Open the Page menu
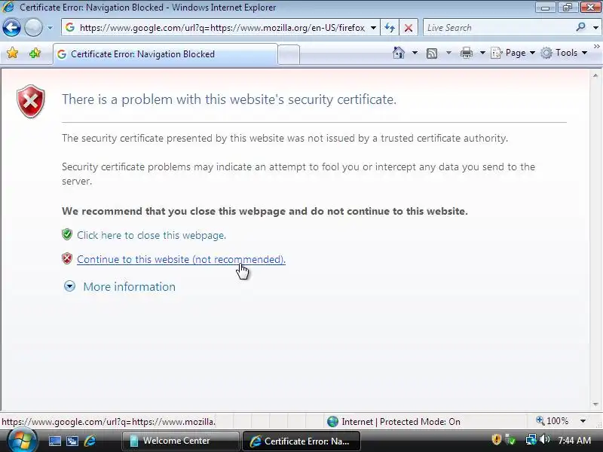 click(x=513, y=53)
